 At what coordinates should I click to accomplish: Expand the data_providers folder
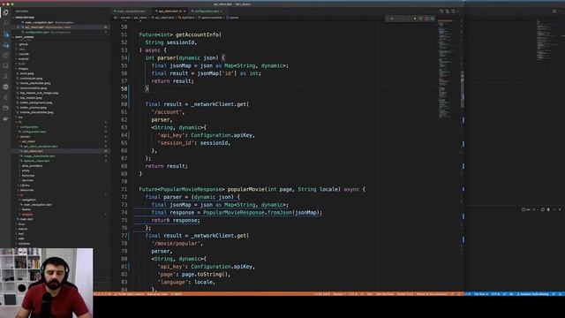32,166
